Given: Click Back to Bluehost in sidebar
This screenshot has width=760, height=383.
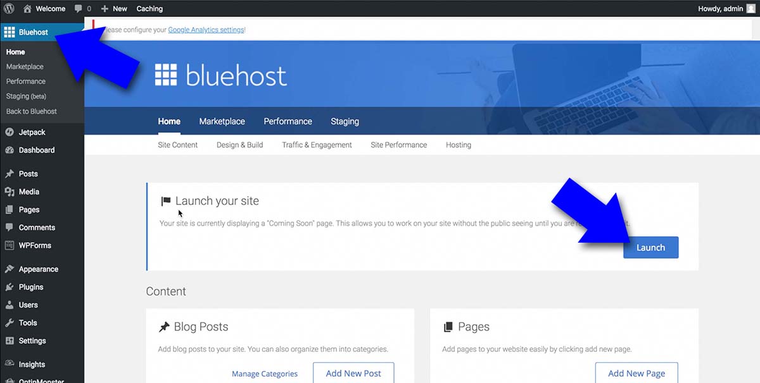Looking at the screenshot, I should (32, 111).
